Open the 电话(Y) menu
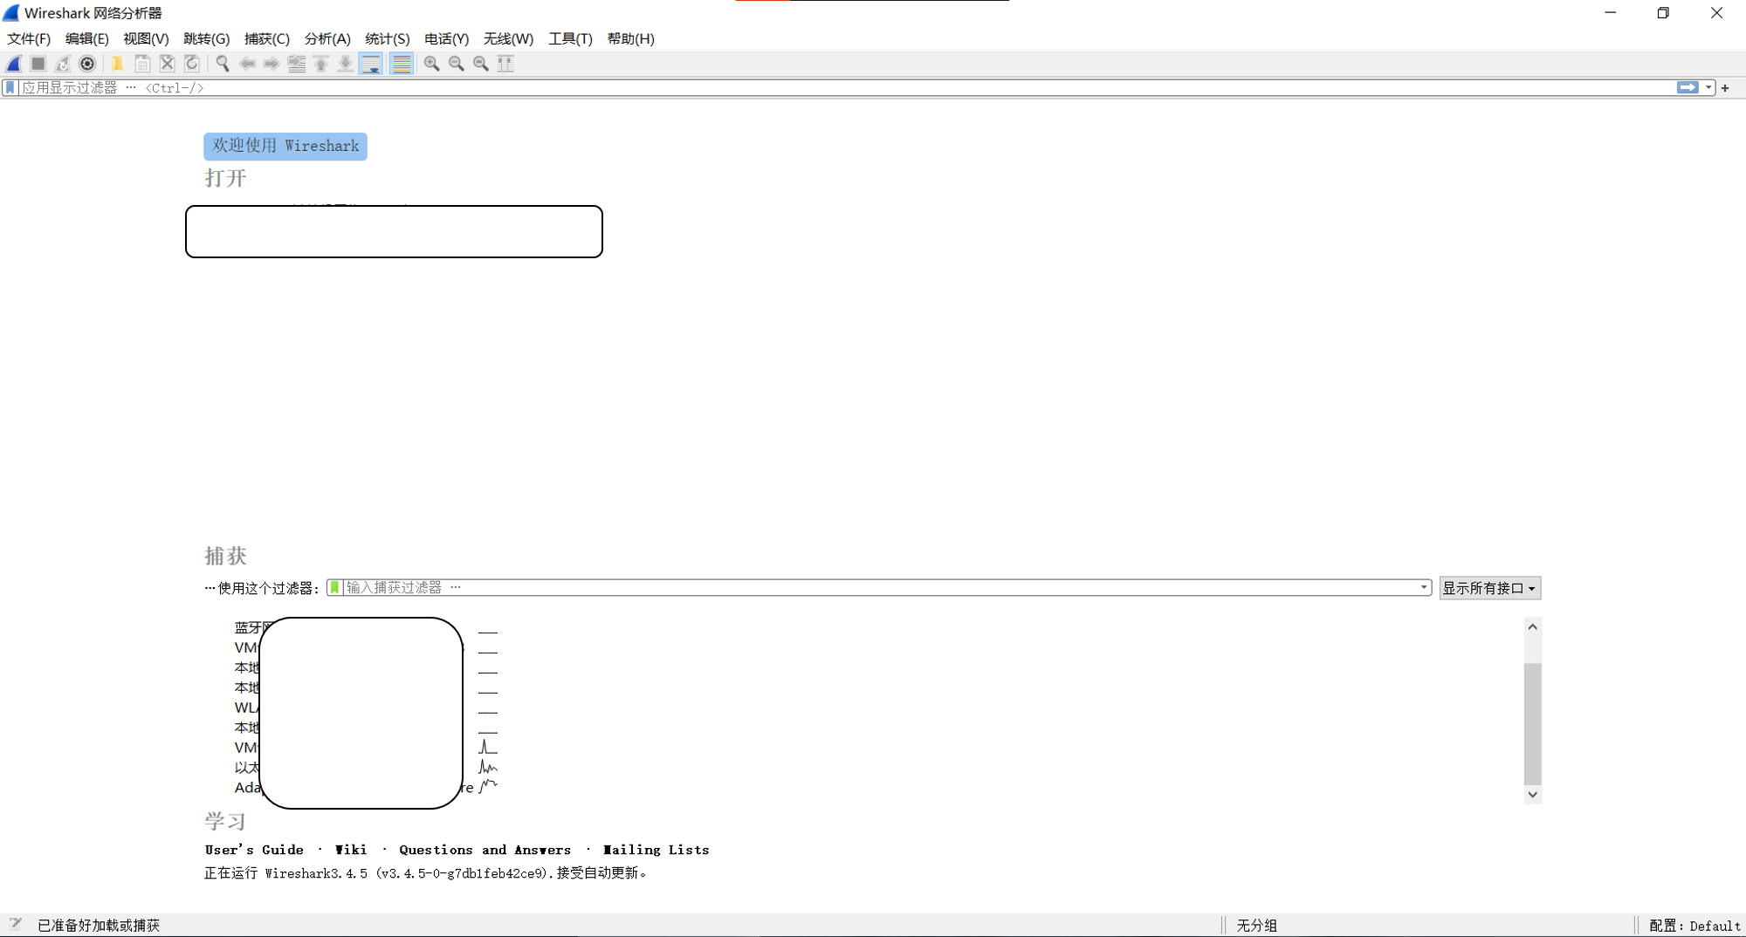 (446, 38)
